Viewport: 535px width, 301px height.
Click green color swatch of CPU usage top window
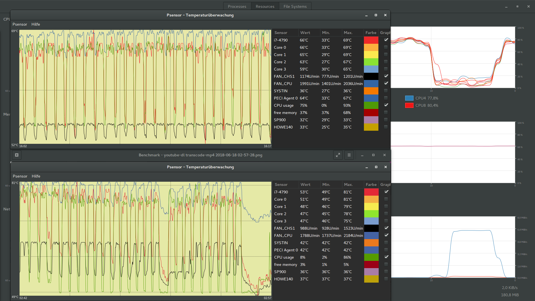click(371, 105)
